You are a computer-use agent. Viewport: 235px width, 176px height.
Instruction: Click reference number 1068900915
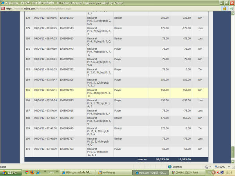coord(67,111)
